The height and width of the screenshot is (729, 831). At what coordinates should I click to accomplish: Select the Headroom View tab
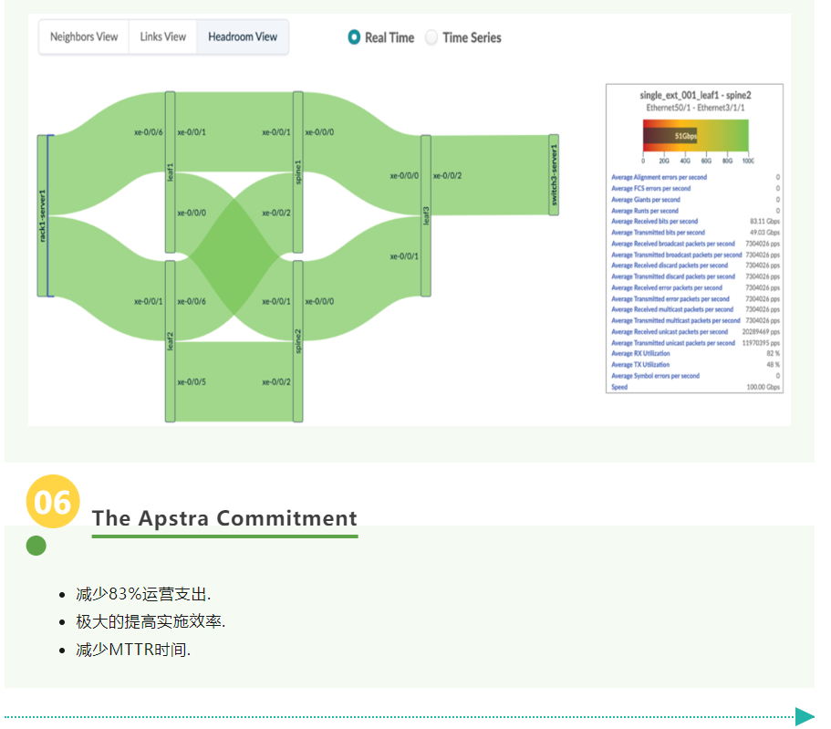pos(243,37)
